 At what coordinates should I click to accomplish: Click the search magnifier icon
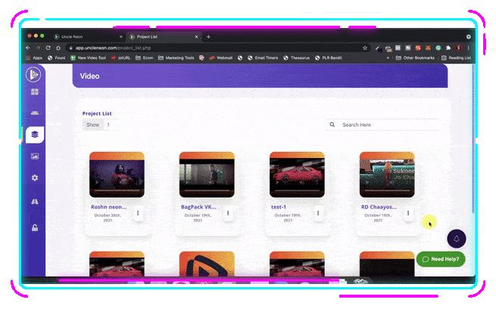(x=332, y=125)
